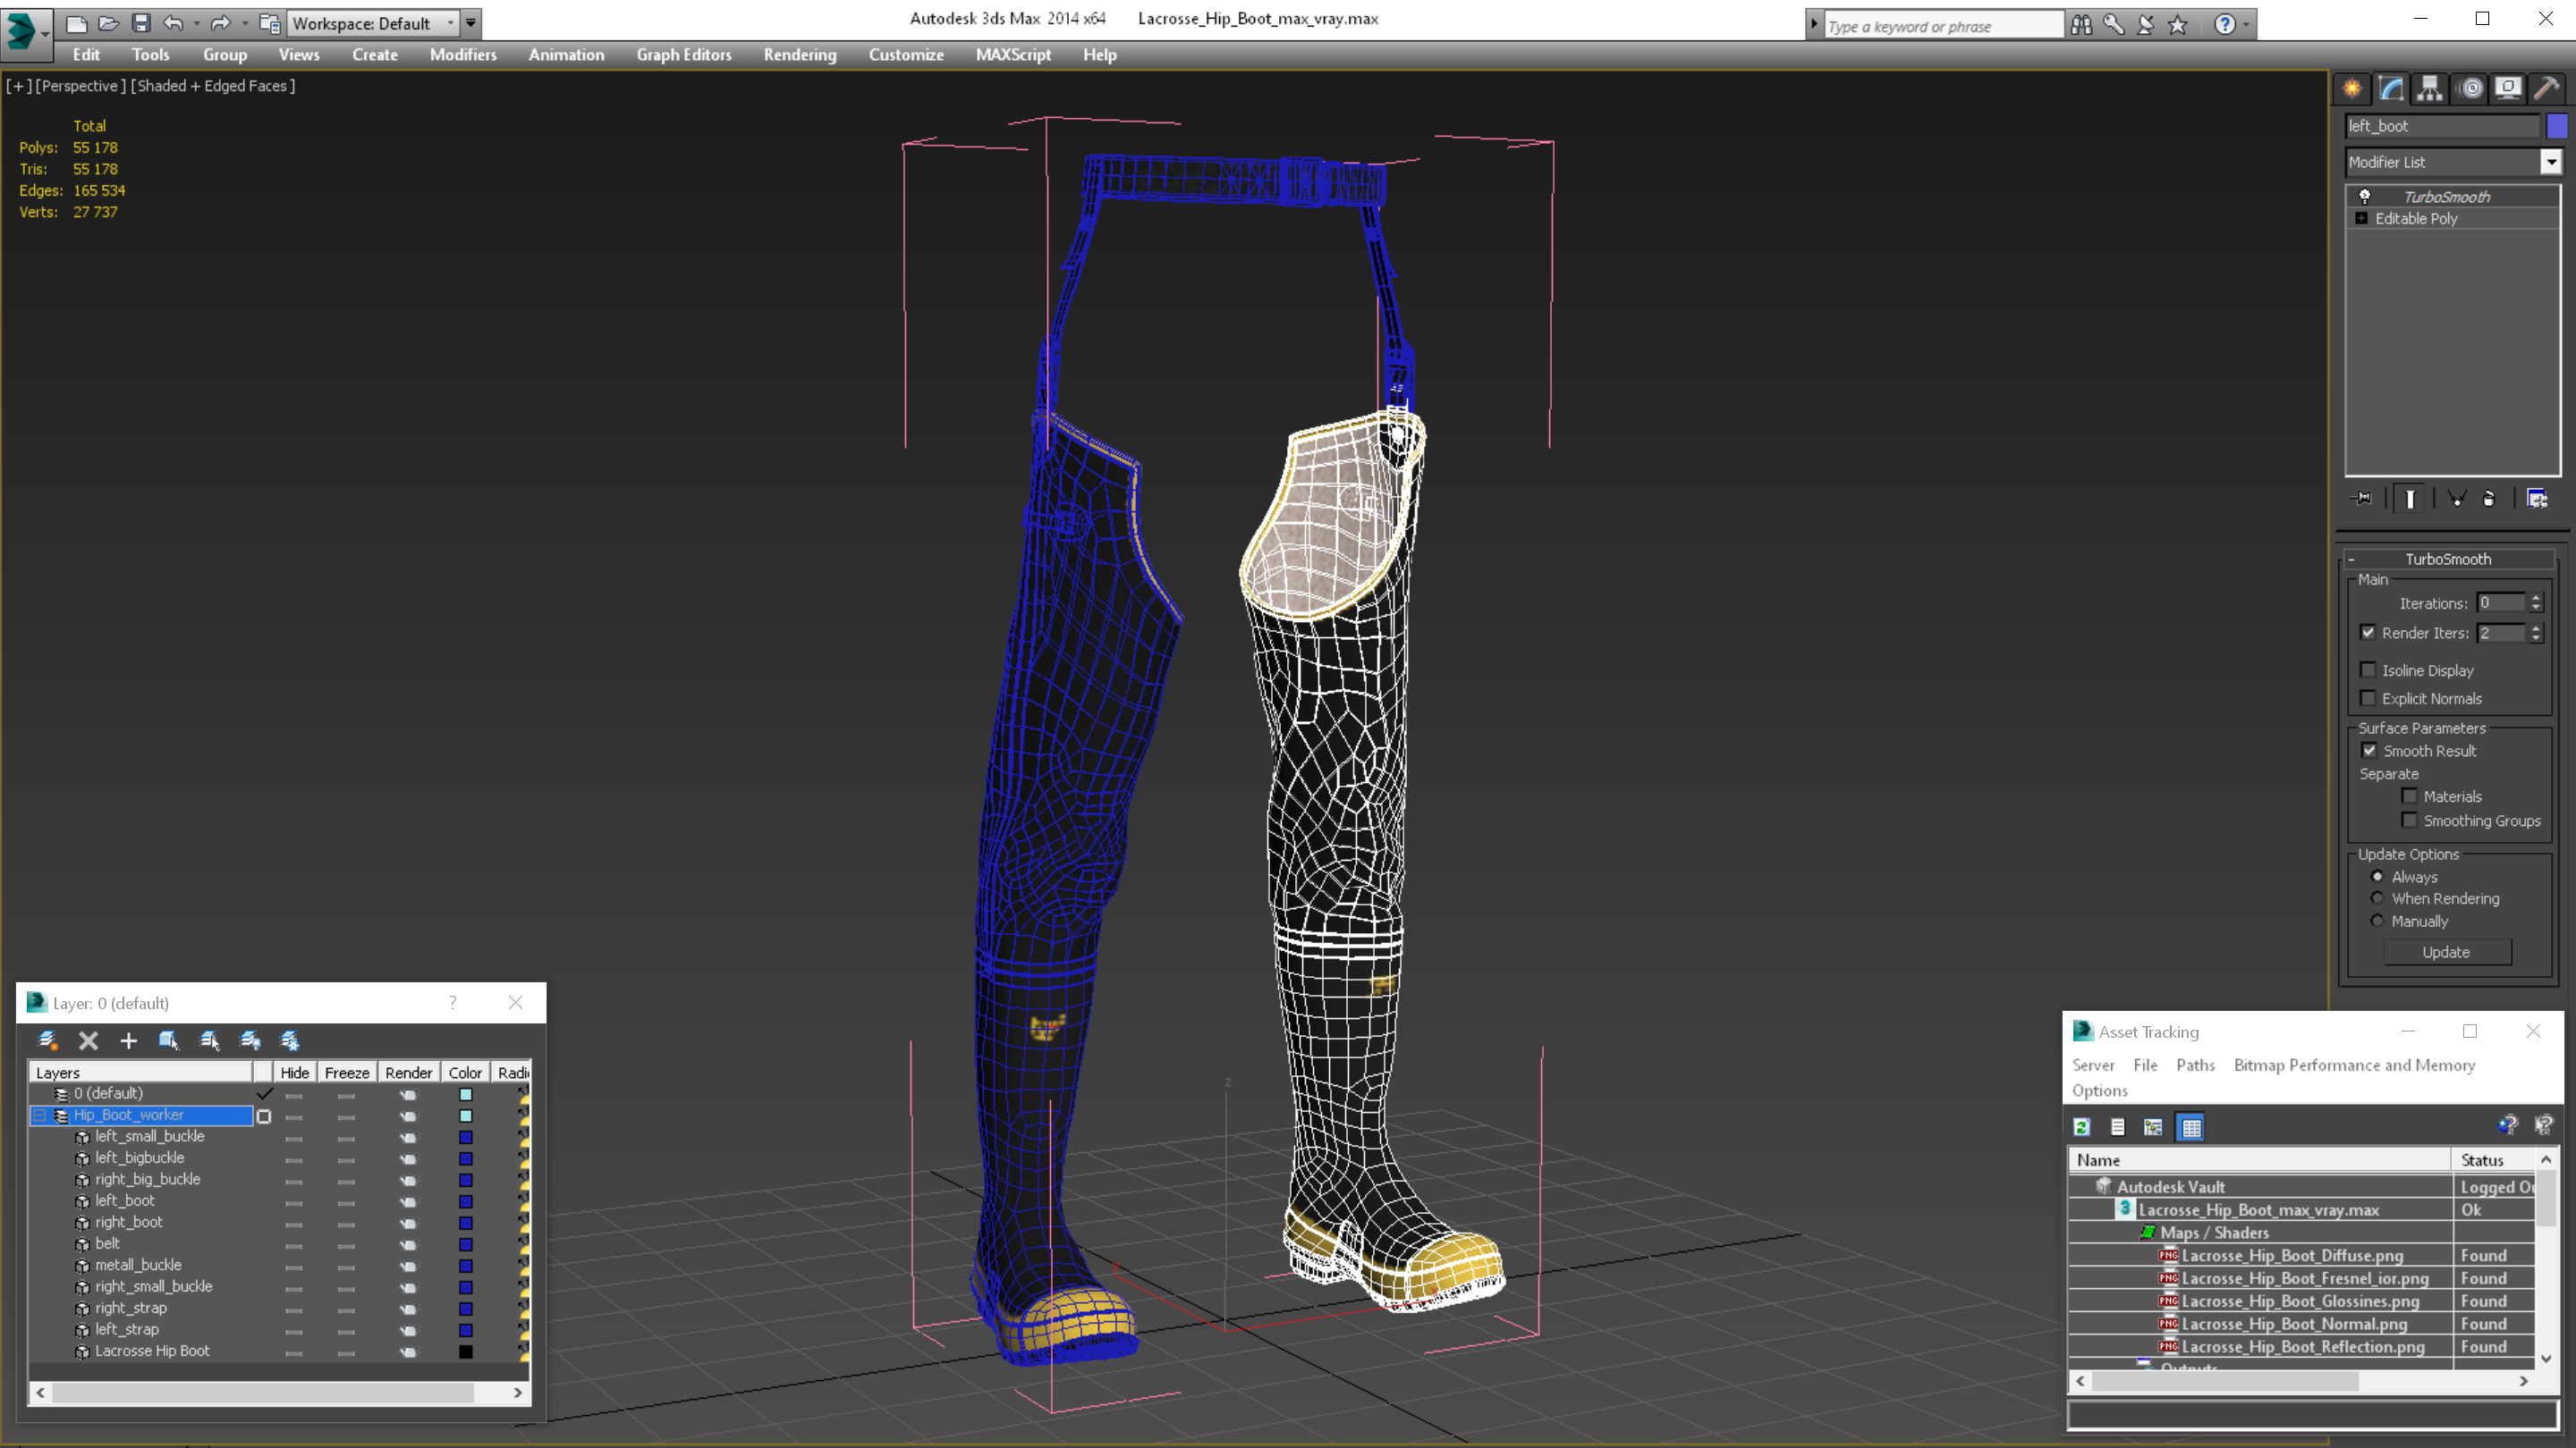
Task: Open the Modifier List dropdown
Action: tap(2551, 162)
